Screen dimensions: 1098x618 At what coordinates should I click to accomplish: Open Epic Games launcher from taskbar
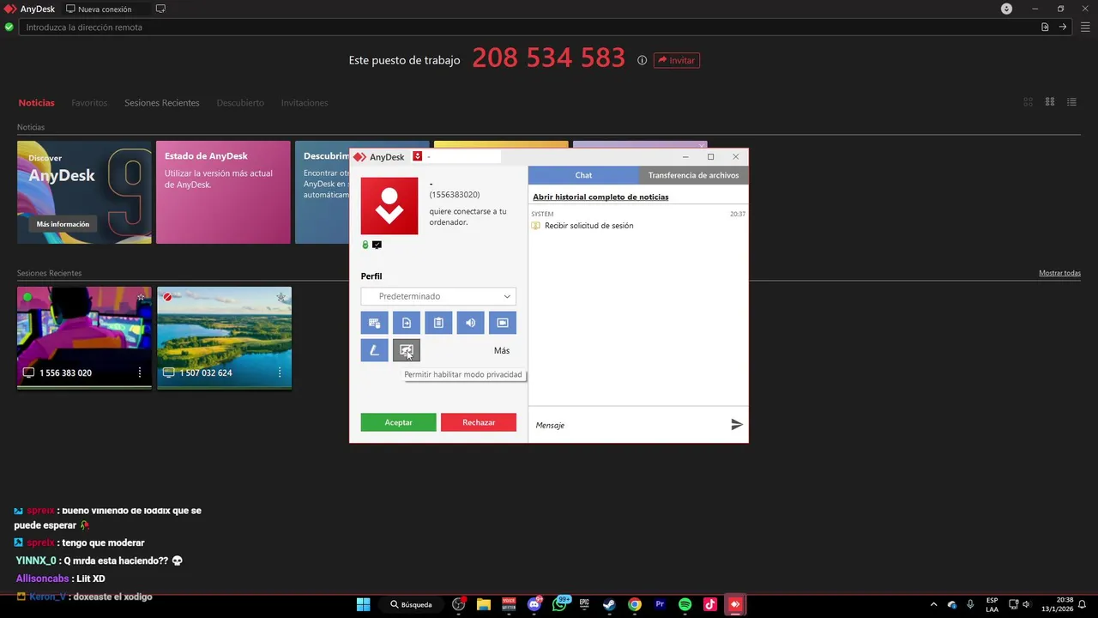click(585, 604)
